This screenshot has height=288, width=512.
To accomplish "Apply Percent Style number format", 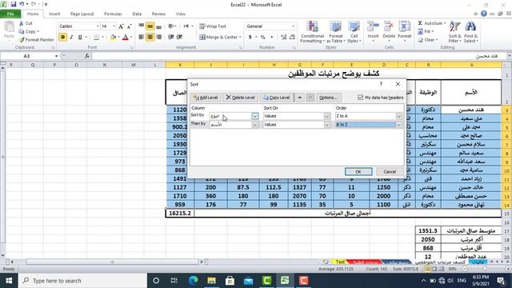I will [x=263, y=38].
